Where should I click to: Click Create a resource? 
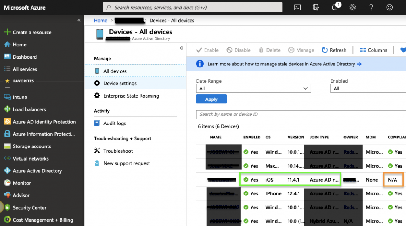(x=28, y=33)
